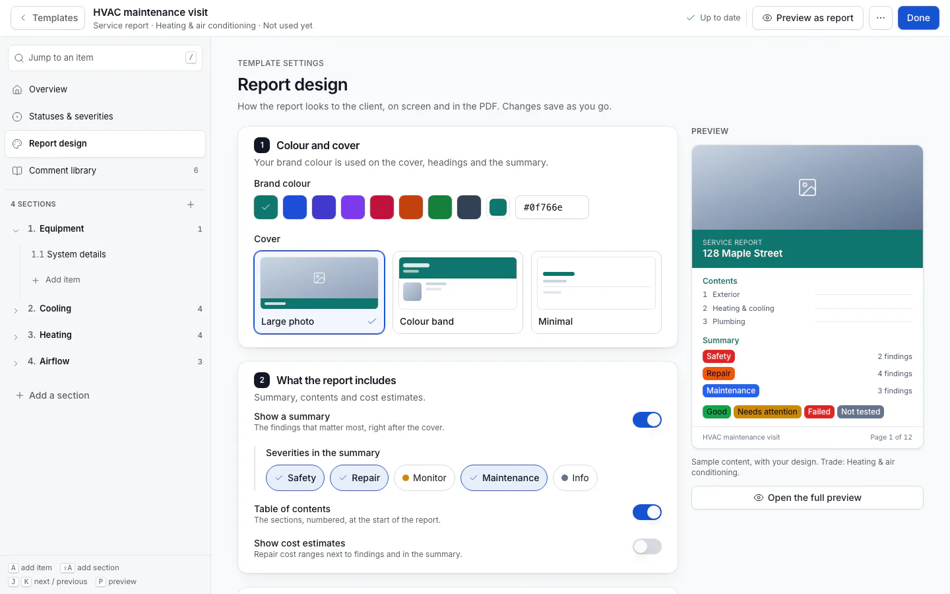Viewport: 950px width, 594px height.
Task: Add a section to the template
Action: pos(53,395)
